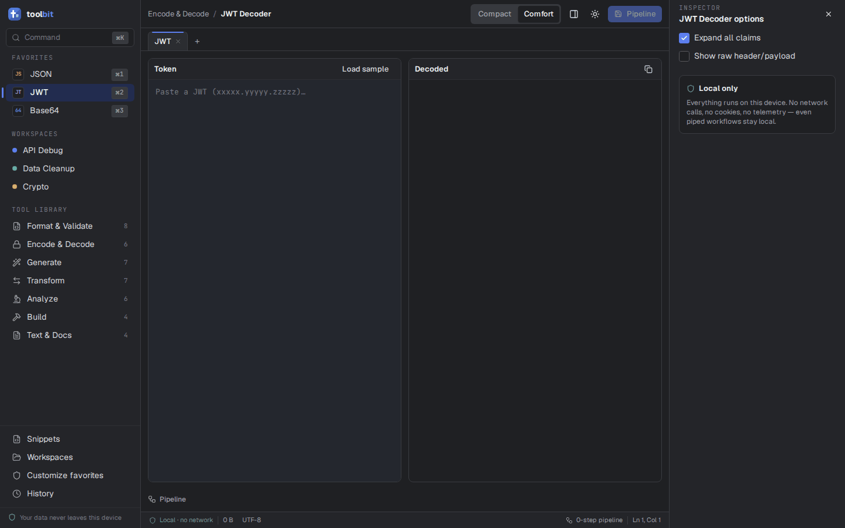Click the Pipeline button in toolbar

pyautogui.click(x=635, y=14)
